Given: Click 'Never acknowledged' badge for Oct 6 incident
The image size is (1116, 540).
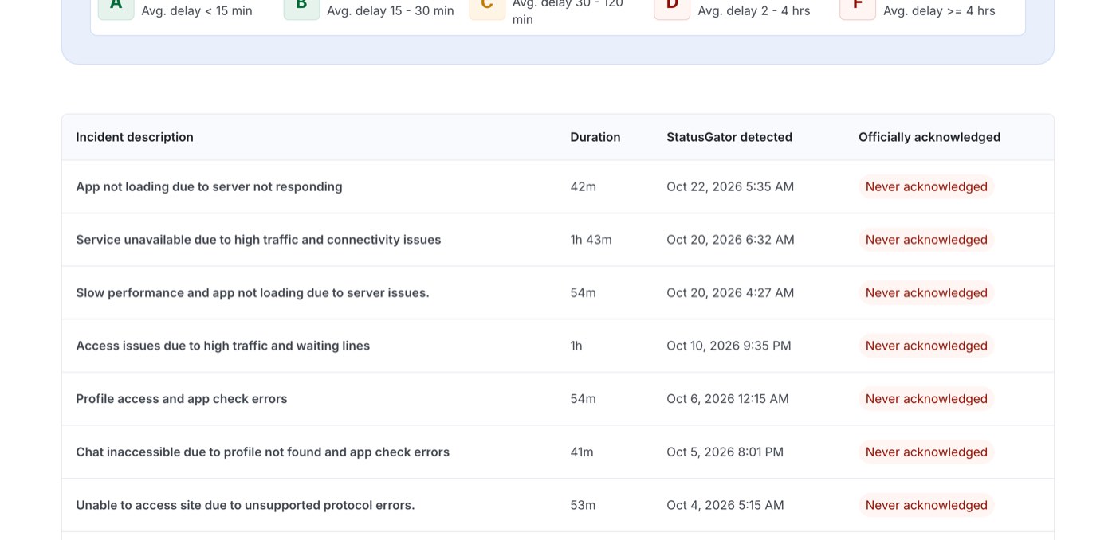Looking at the screenshot, I should (926, 399).
